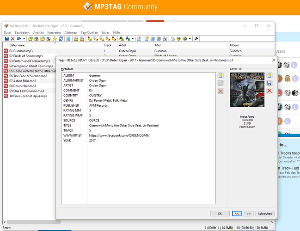Click the Filename - Tag converter icon
The height and width of the screenshot is (231, 300).
(x=96, y=39)
